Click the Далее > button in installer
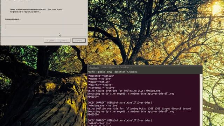224x126 pixels. (64, 41)
